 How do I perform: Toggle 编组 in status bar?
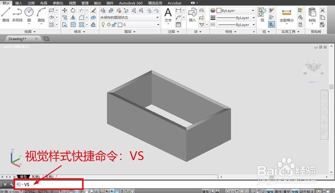pos(270,192)
